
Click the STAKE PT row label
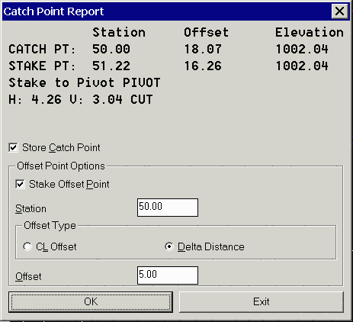[x=42, y=66]
